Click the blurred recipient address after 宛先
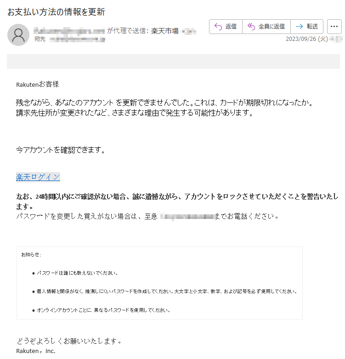345x359 pixels. coord(78,39)
